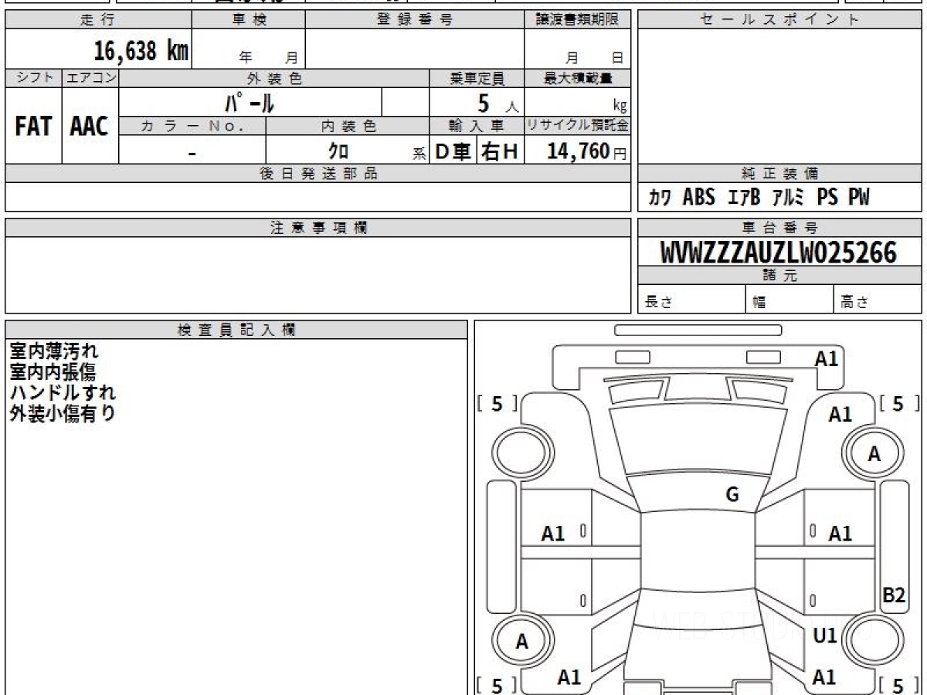Select the カワ equipment entry
The width and height of the screenshot is (927, 695).
[x=660, y=198]
